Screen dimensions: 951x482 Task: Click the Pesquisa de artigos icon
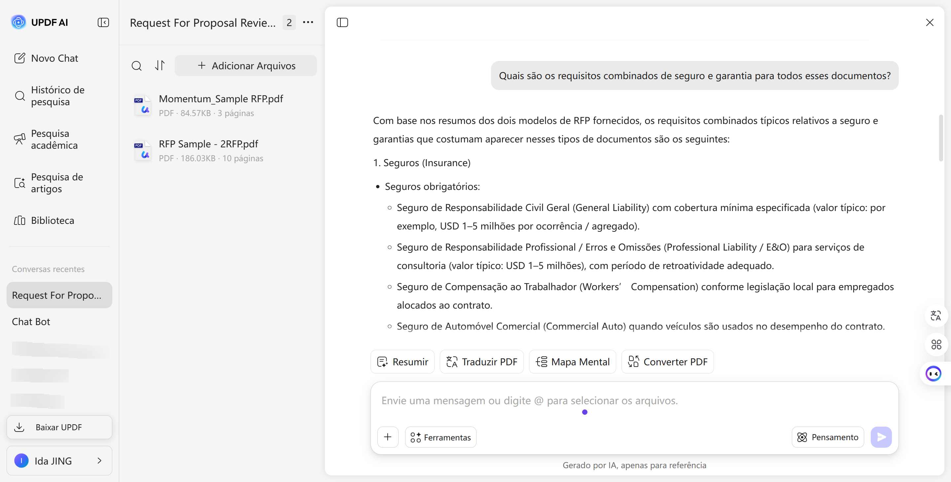pos(19,183)
